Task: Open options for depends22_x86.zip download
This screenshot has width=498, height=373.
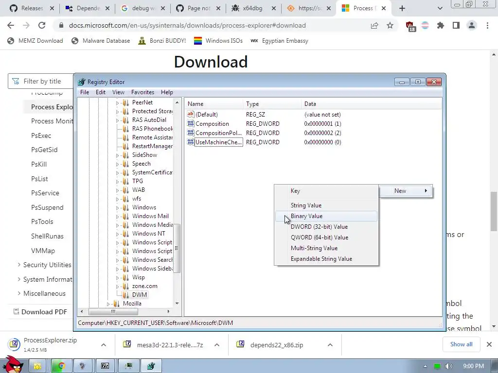Action: point(330,345)
